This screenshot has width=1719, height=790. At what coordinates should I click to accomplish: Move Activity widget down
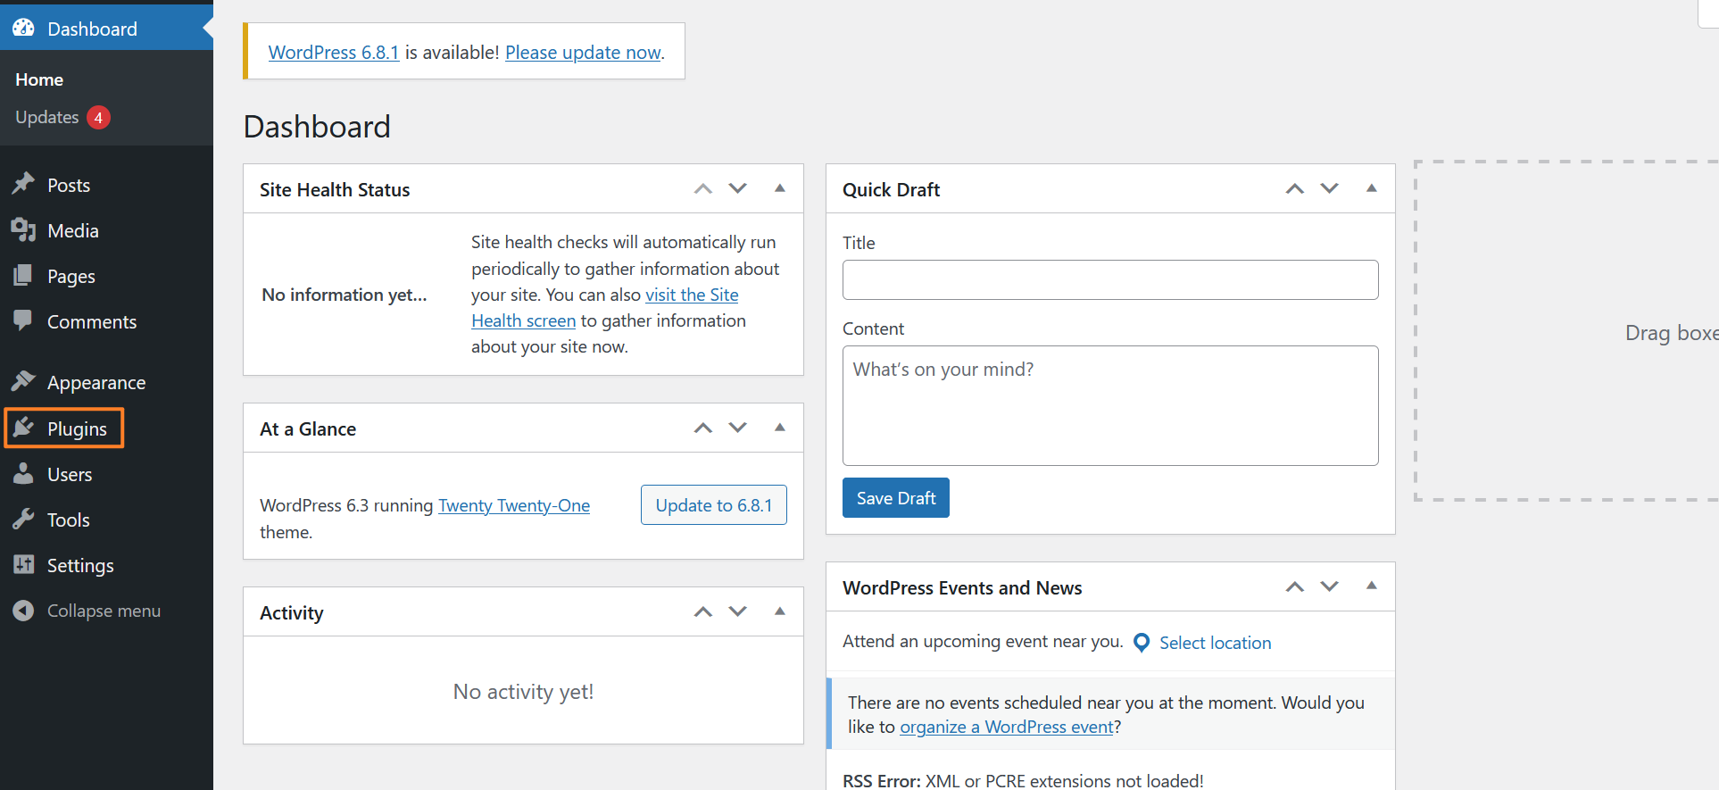click(x=737, y=611)
